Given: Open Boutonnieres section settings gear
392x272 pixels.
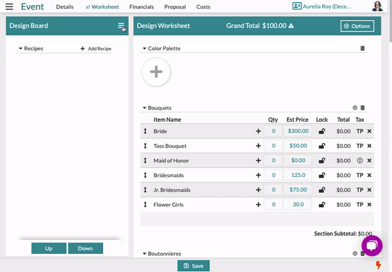Looking at the screenshot, I should [355, 254].
